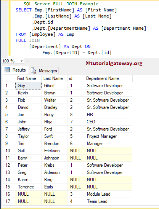Select the Last Name column header
Image resolution: width=159 pixels, height=209 pixels.
click(x=55, y=78)
